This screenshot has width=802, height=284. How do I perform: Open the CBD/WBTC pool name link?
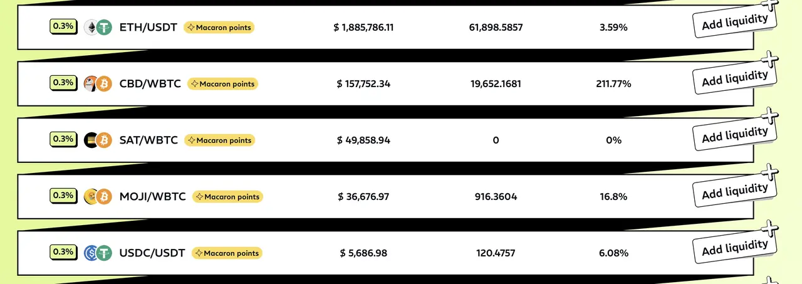click(150, 84)
